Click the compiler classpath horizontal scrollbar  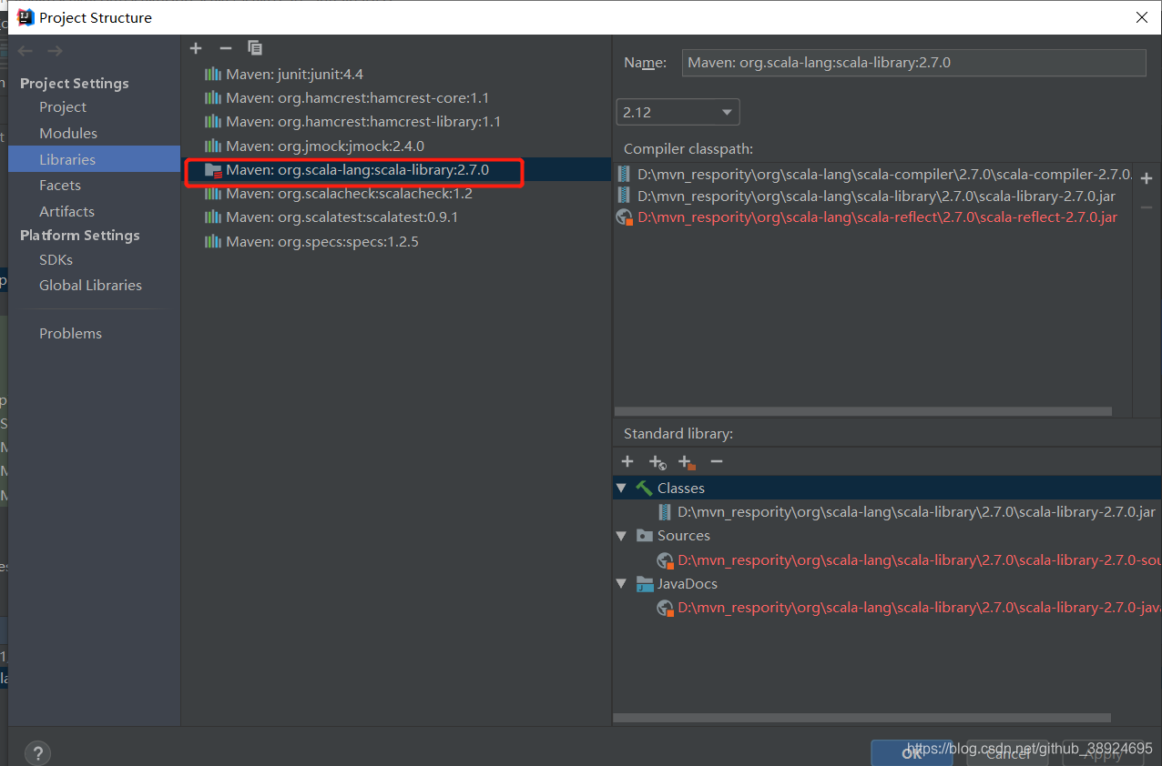tap(863, 412)
